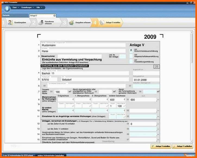Click the Ferienwohnung area field 56
Viewport: 197px width, 158px height.
pyautogui.click(x=150, y=92)
